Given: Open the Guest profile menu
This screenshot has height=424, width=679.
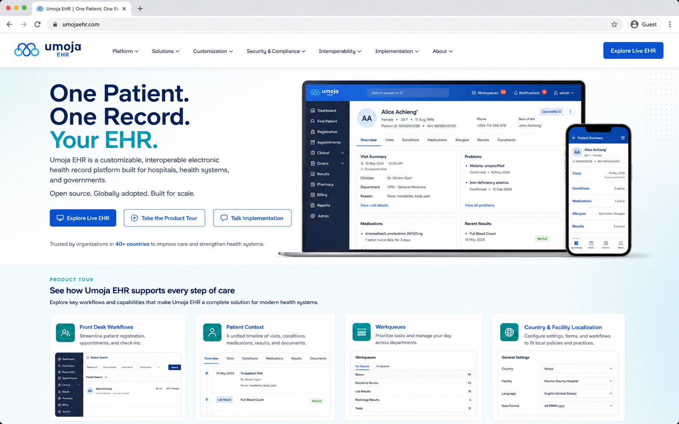Looking at the screenshot, I should click(644, 24).
